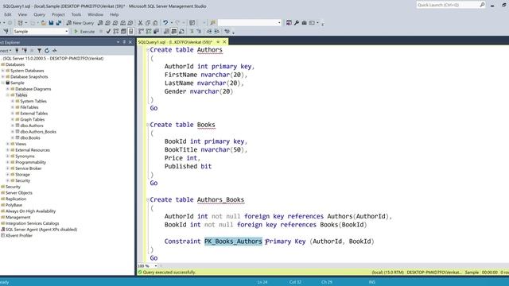Click the Cut scissors icon
509x286 pixels.
point(140,23)
